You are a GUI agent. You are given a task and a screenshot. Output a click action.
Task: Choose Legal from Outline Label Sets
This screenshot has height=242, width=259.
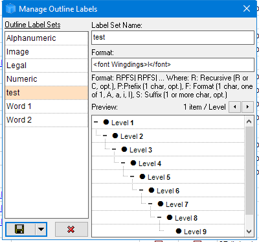click(47, 66)
